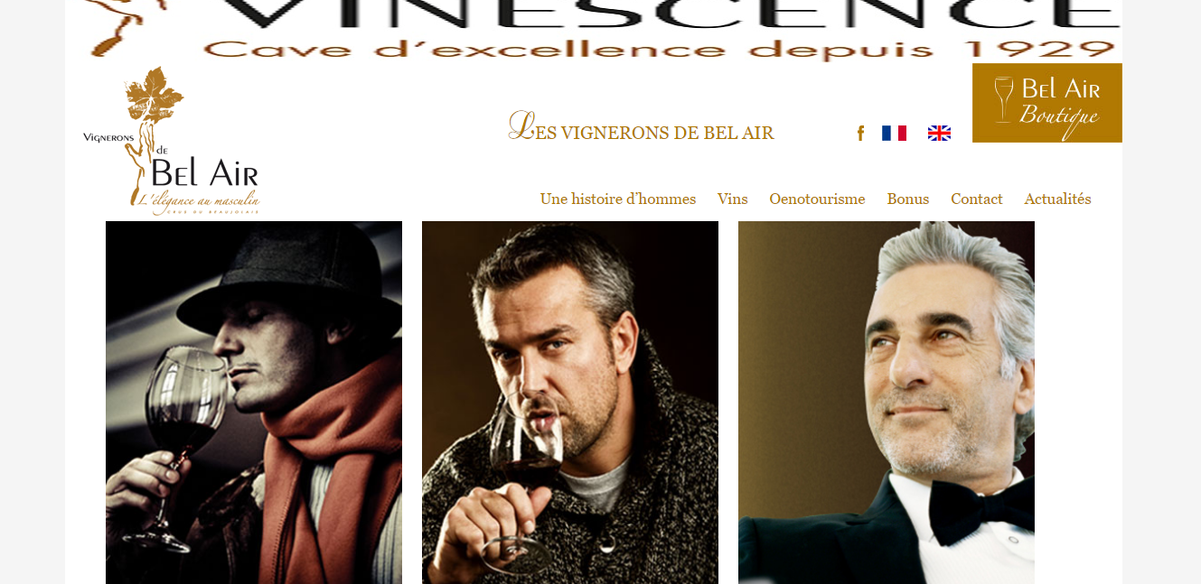Open the Vins menu item
This screenshot has width=1201, height=584.
click(x=733, y=199)
